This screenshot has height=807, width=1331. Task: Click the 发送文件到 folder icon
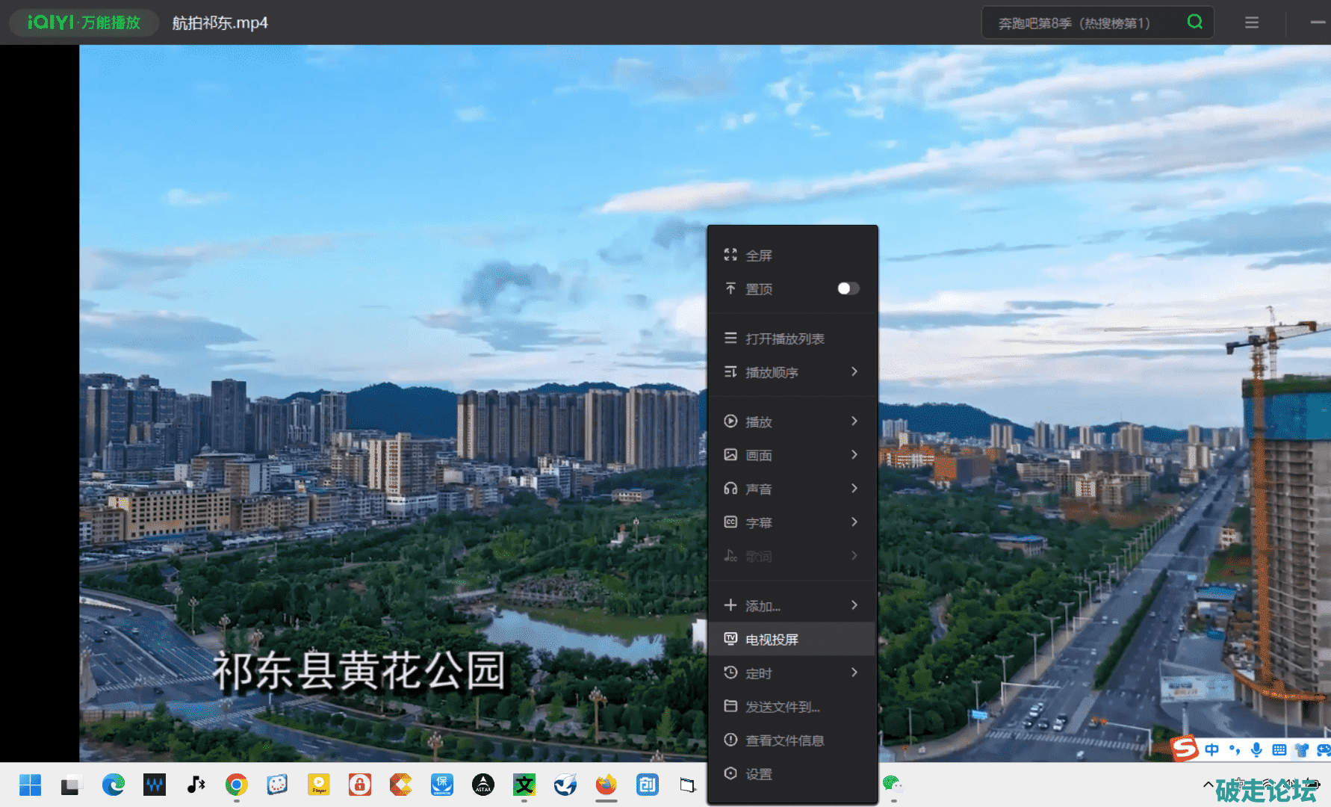[x=730, y=706]
